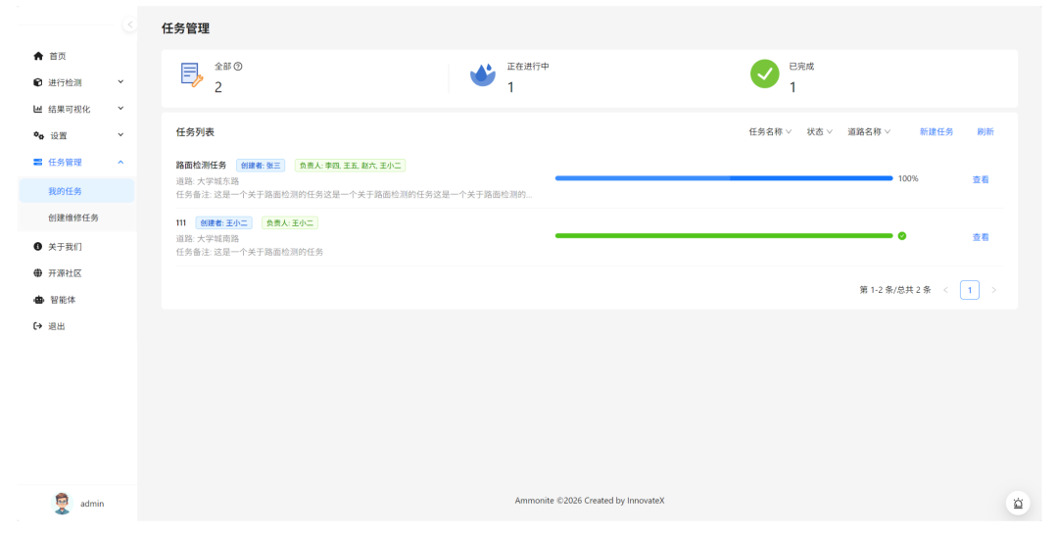
Task: Open the 道路名称 filter dropdown
Action: point(869,131)
